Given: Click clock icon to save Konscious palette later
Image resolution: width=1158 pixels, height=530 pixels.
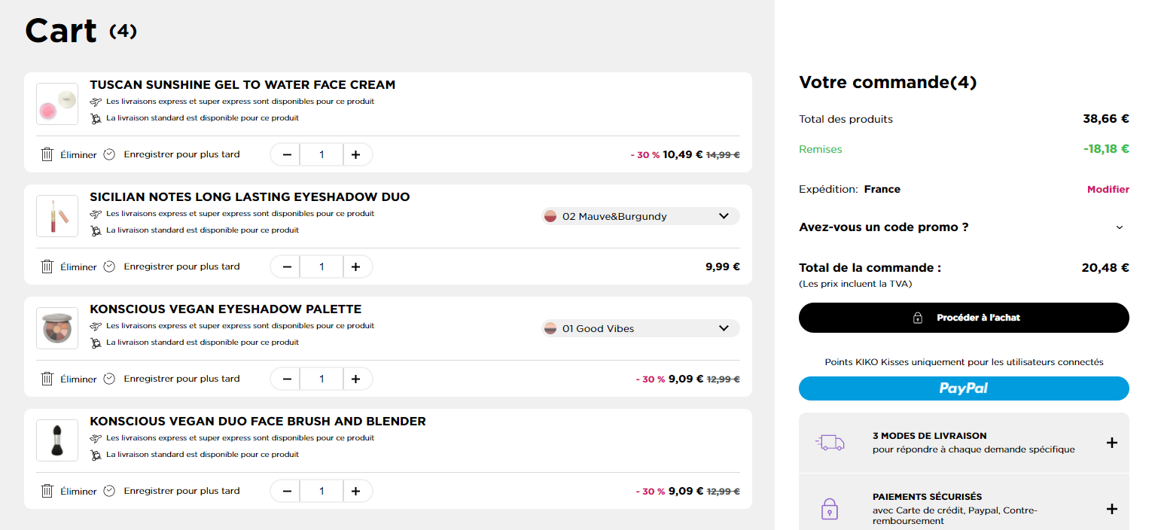Looking at the screenshot, I should pyautogui.click(x=109, y=379).
